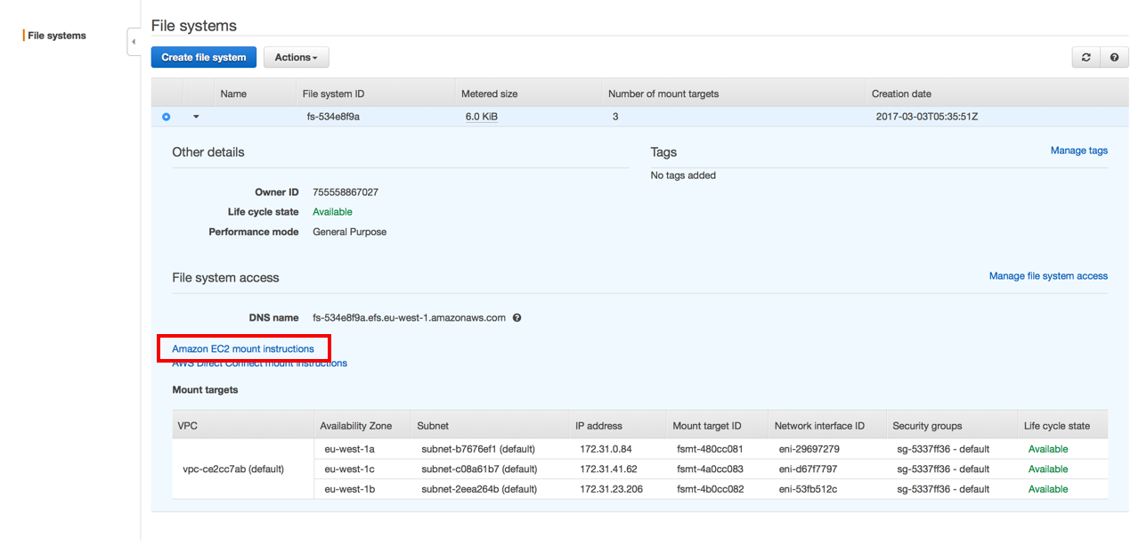1139x547 pixels.
Task: Click the 6.0 KiB metered size value
Action: coord(482,117)
